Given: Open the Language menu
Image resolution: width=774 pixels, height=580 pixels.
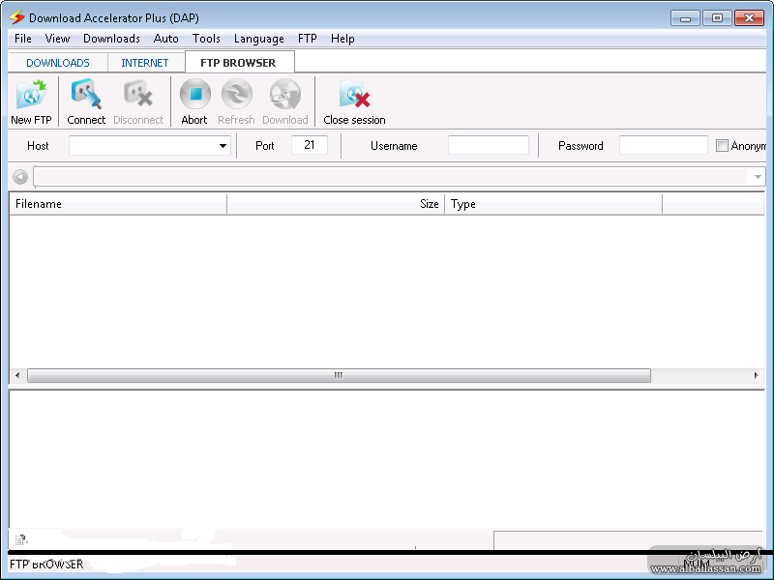Looking at the screenshot, I should pyautogui.click(x=259, y=39).
